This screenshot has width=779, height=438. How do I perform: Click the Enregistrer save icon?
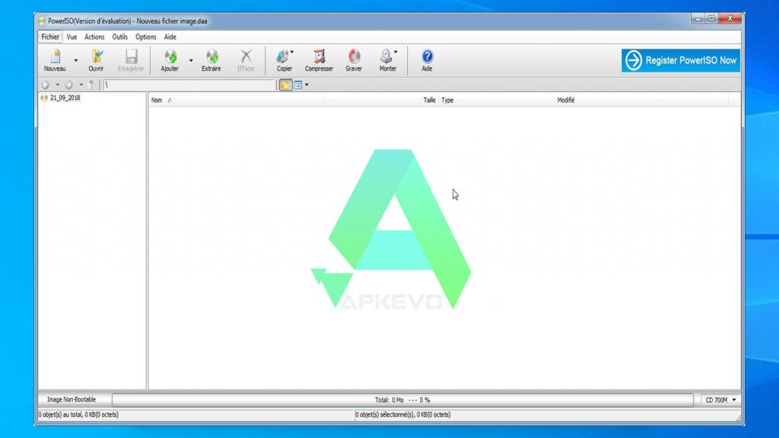pos(131,56)
